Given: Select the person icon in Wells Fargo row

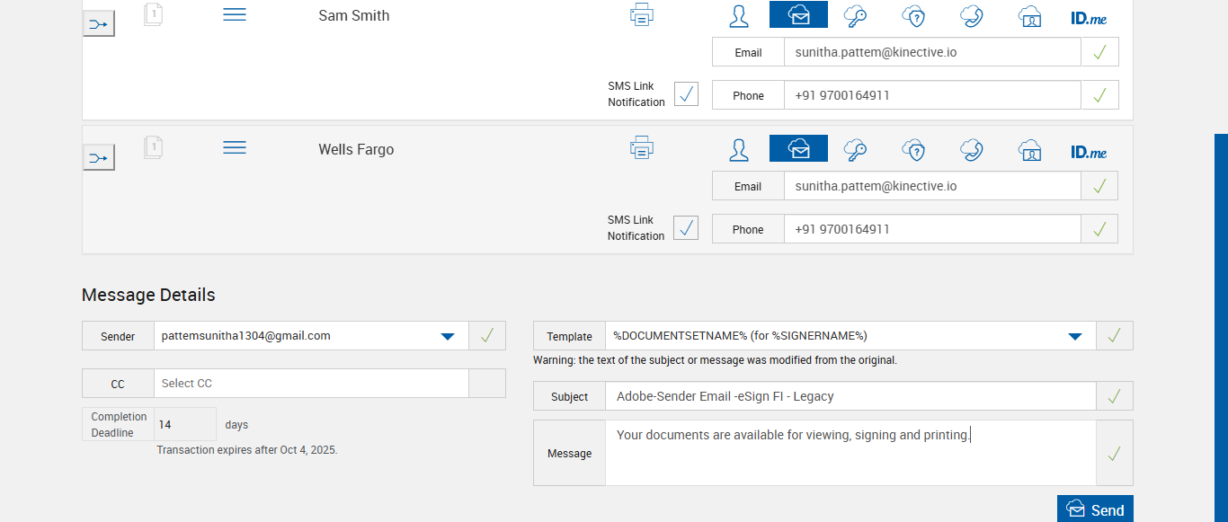Looking at the screenshot, I should [739, 150].
